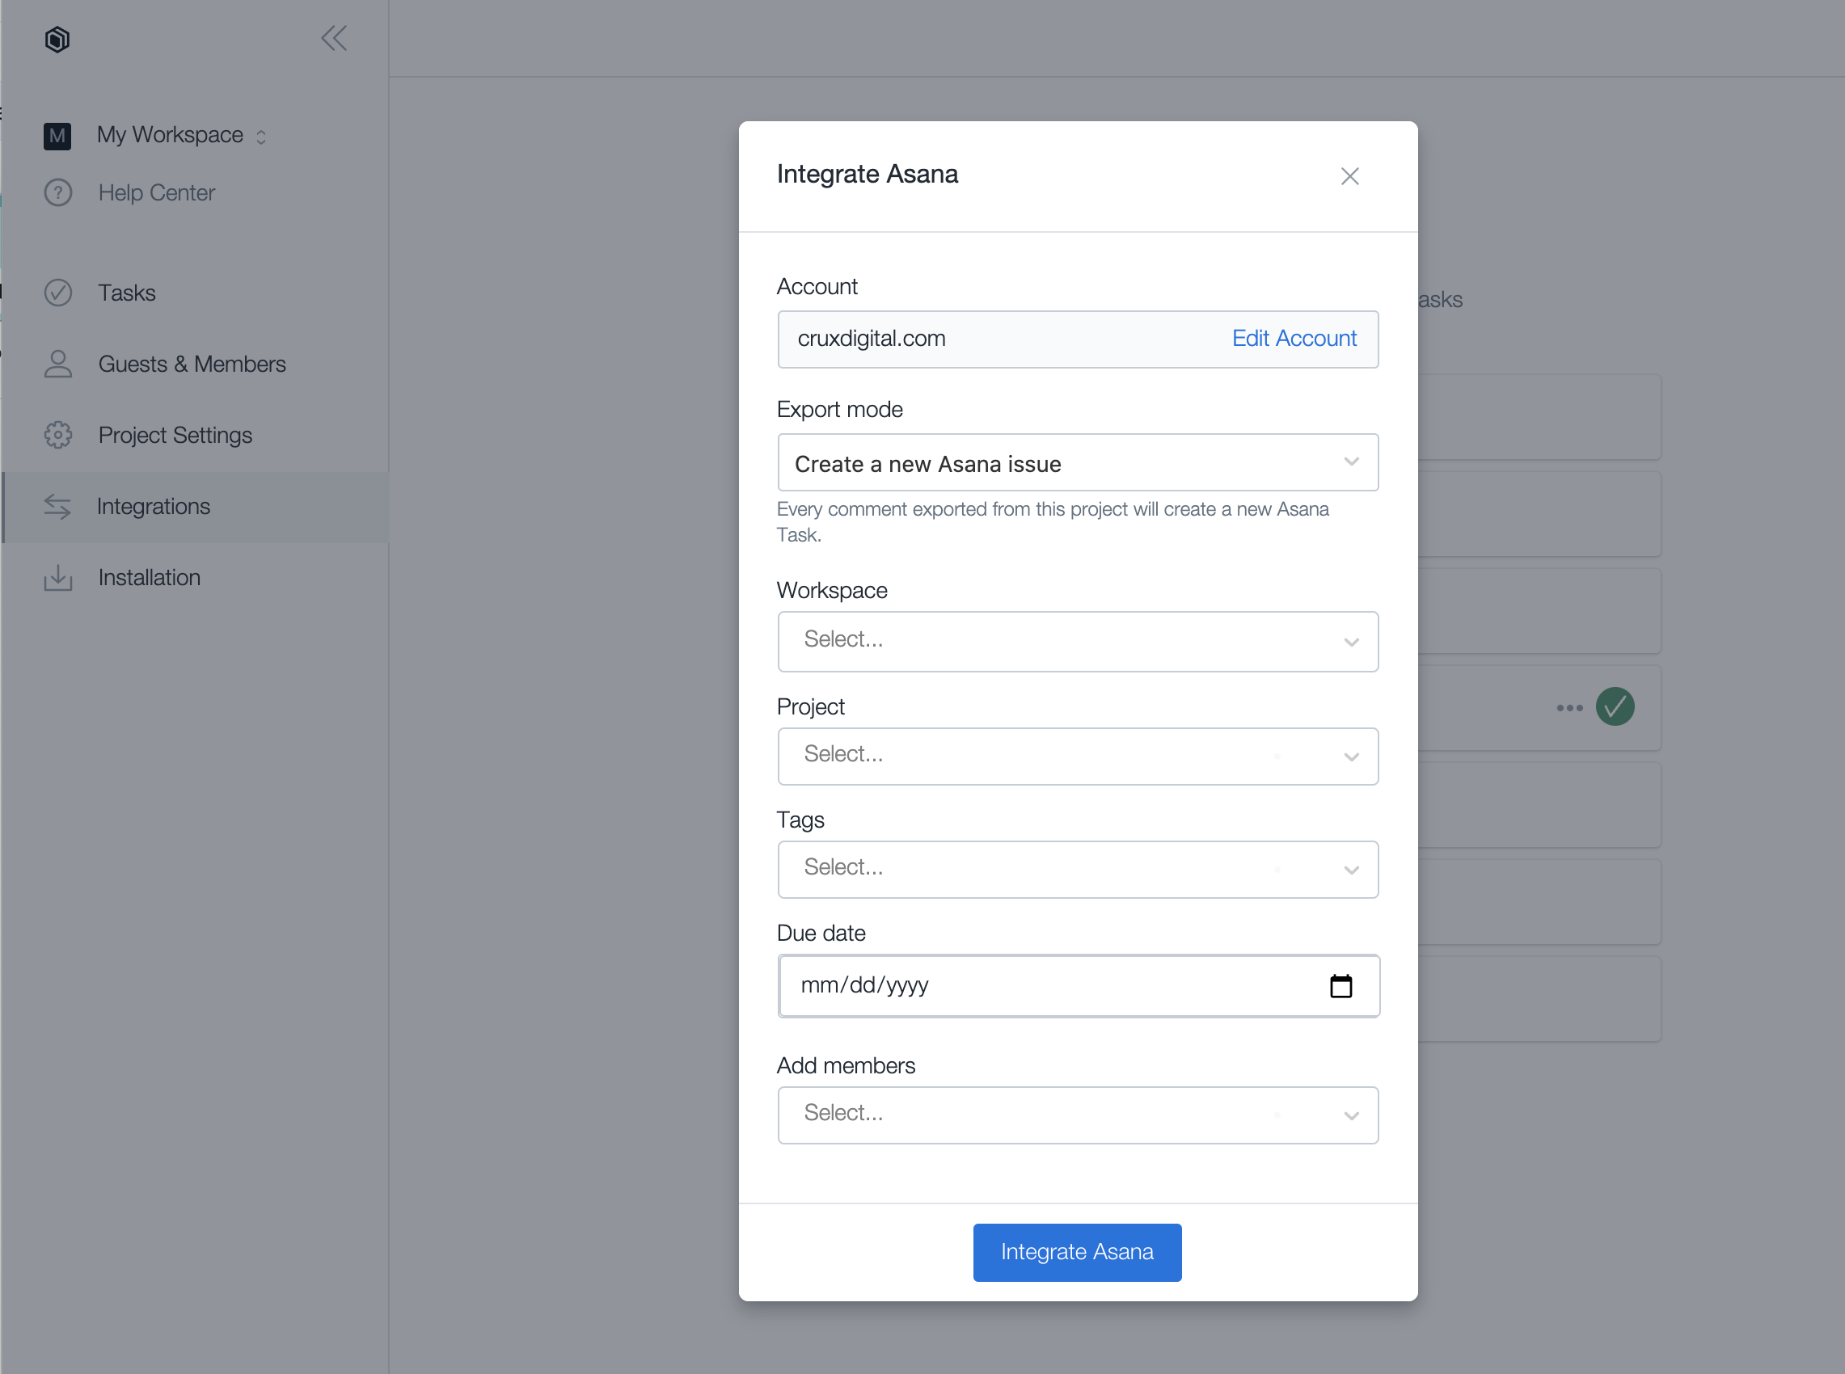This screenshot has height=1374, width=1845.
Task: Click the app logo in sidebar
Action: [x=57, y=39]
